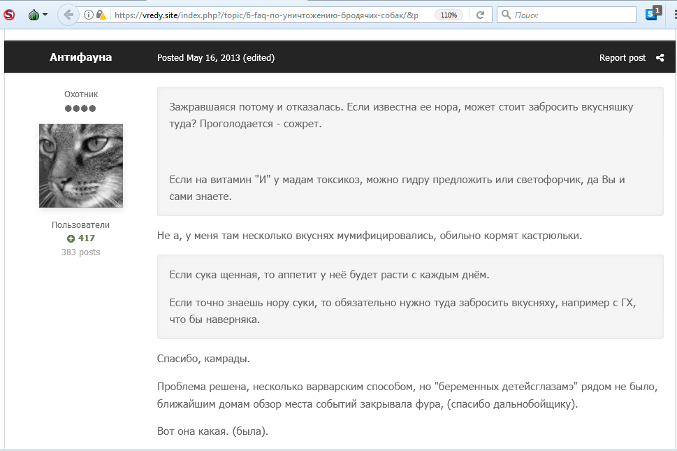677x451 pixels.
Task: Open the Антифауна user profile link
Action: [x=81, y=57]
